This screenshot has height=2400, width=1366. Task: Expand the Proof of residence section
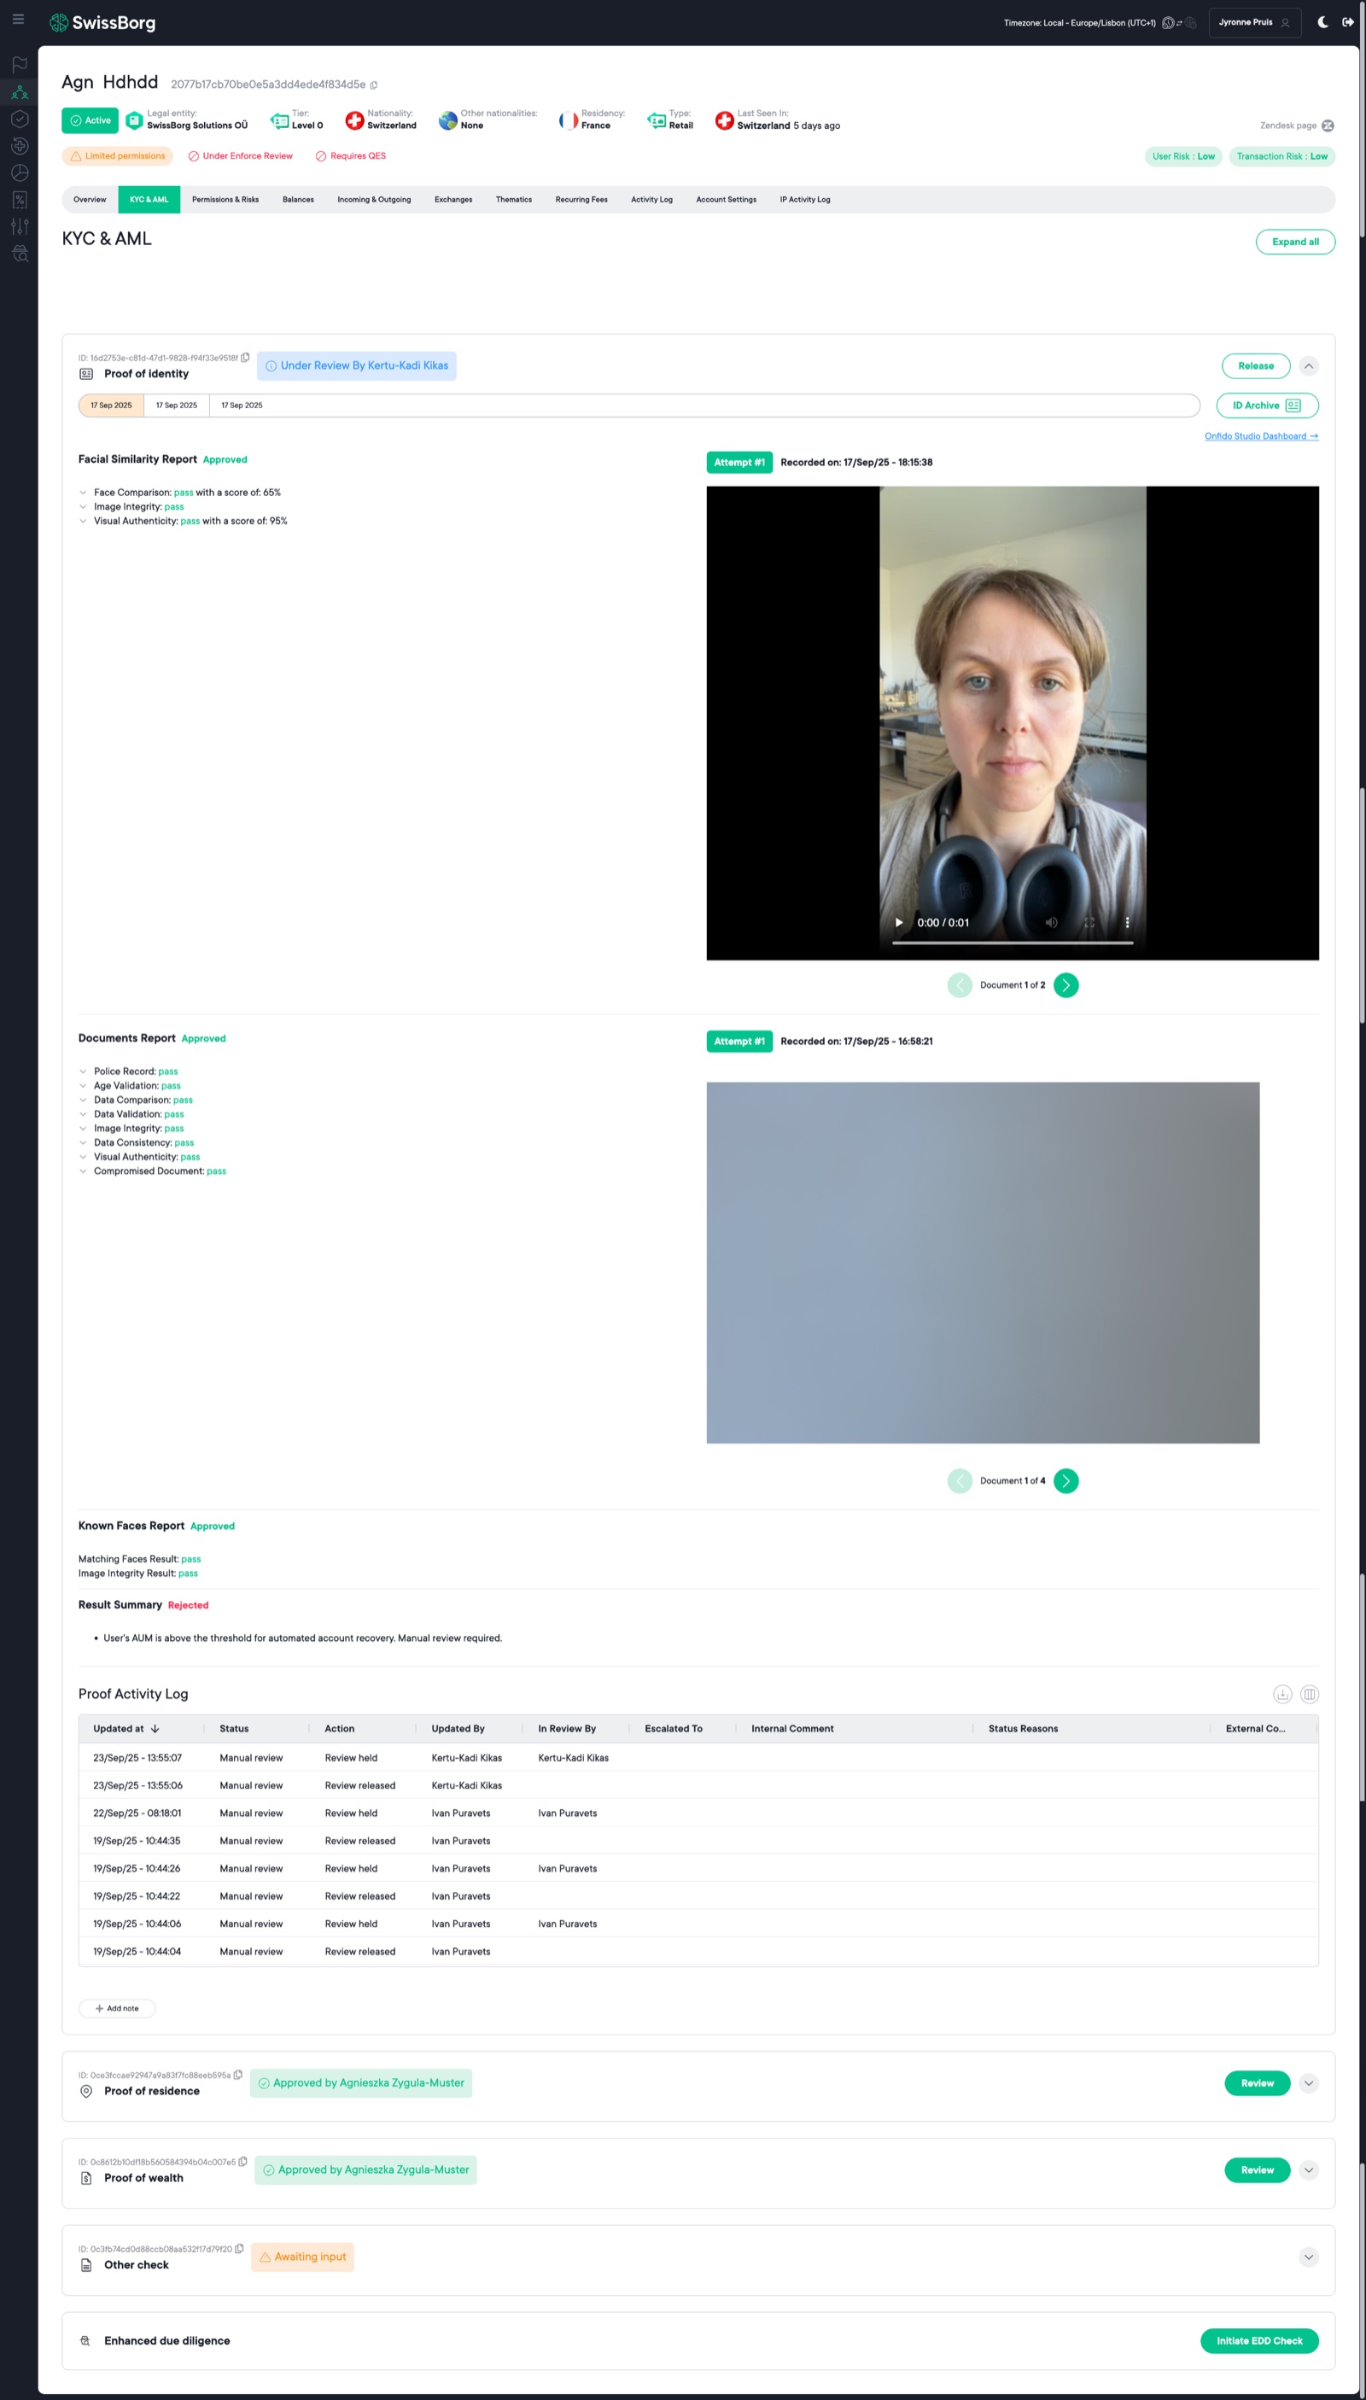[x=1309, y=2083]
